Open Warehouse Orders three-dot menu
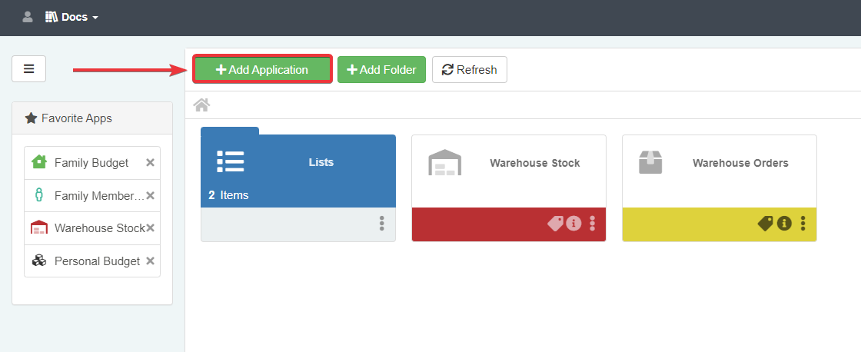 pos(803,224)
